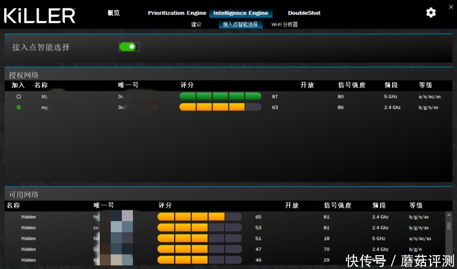Click the 5 GHz value in authorized networks
The width and height of the screenshot is (457, 269).
[x=391, y=96]
